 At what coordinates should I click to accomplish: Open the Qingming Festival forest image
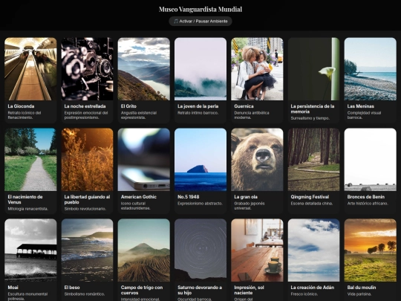click(x=314, y=160)
